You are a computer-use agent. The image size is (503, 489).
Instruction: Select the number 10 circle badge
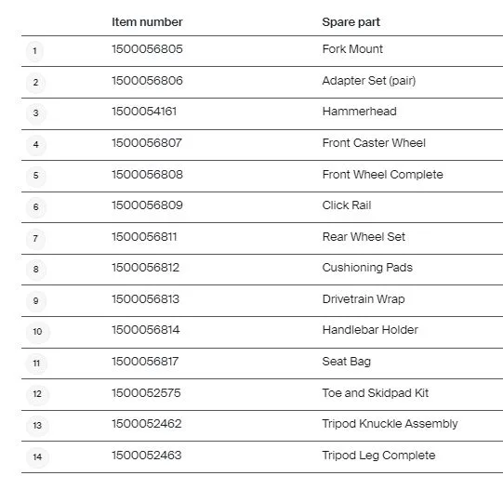pyautogui.click(x=37, y=332)
